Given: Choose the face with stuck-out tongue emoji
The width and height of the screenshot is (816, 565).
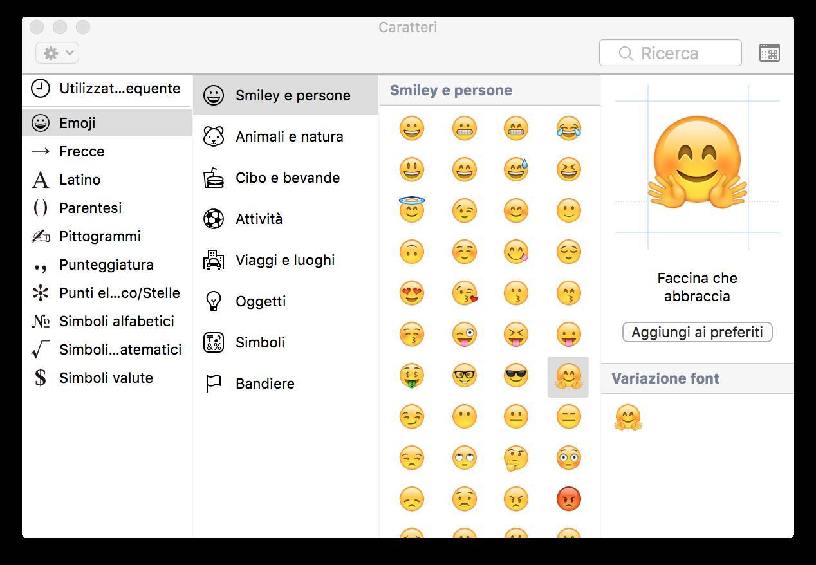Looking at the screenshot, I should tap(569, 334).
